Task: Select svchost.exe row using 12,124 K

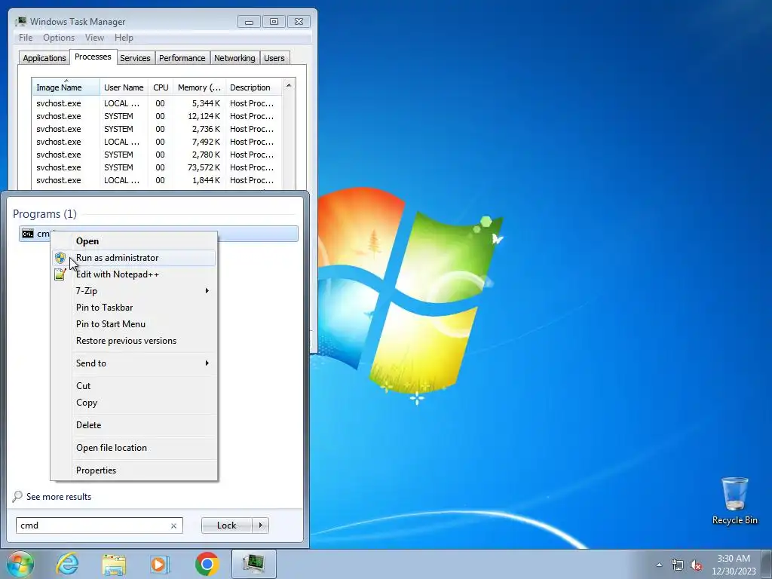Action: pyautogui.click(x=157, y=116)
